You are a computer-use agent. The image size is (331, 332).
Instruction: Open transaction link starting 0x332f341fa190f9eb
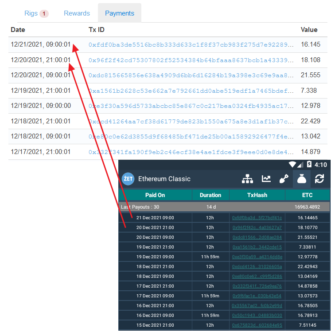coord(191,152)
